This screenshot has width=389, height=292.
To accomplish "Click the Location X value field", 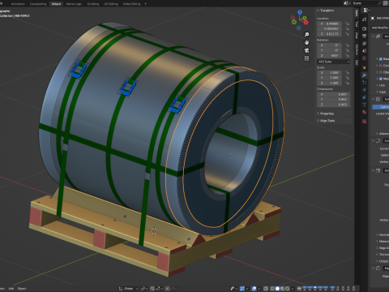I will click(x=330, y=24).
